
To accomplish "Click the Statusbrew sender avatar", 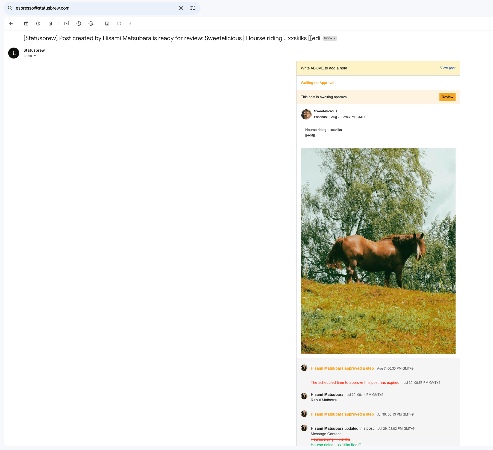I will pyautogui.click(x=14, y=53).
